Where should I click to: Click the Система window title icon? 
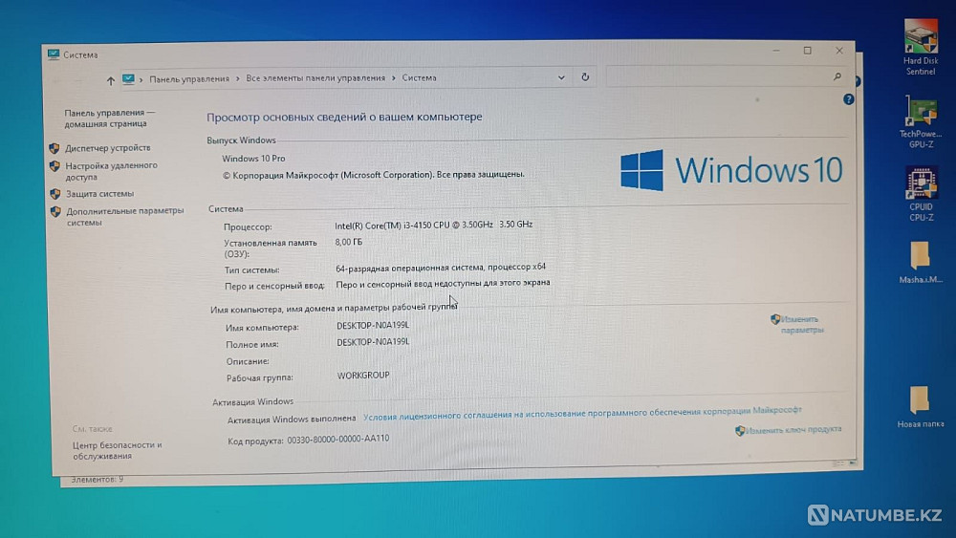tap(53, 54)
